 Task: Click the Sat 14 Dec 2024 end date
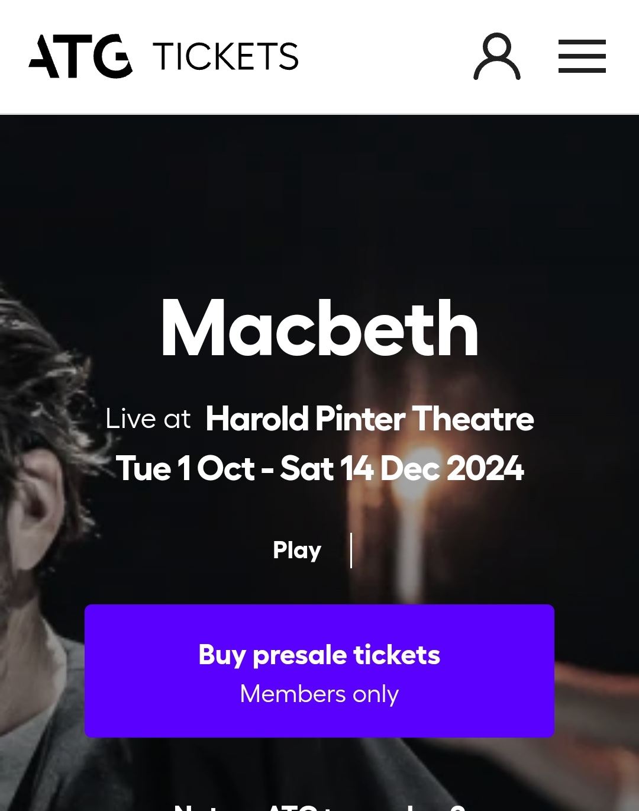[x=402, y=468]
